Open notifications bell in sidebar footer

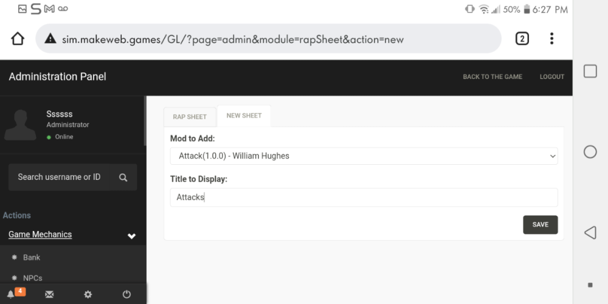(12, 294)
